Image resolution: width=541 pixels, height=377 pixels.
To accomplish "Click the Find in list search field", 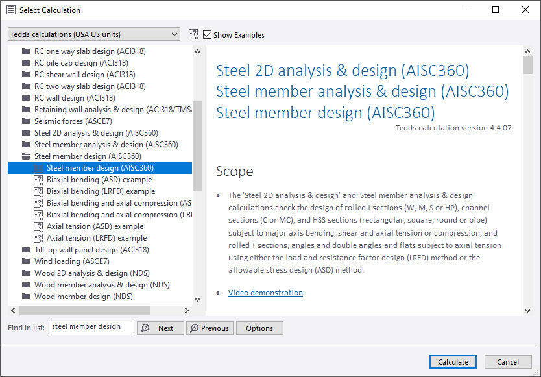I will point(91,328).
